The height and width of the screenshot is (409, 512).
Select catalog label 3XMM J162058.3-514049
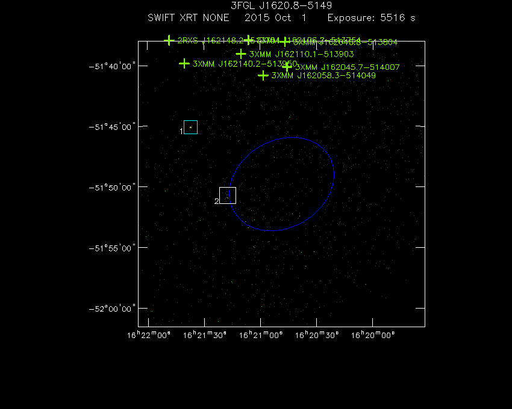pos(323,76)
